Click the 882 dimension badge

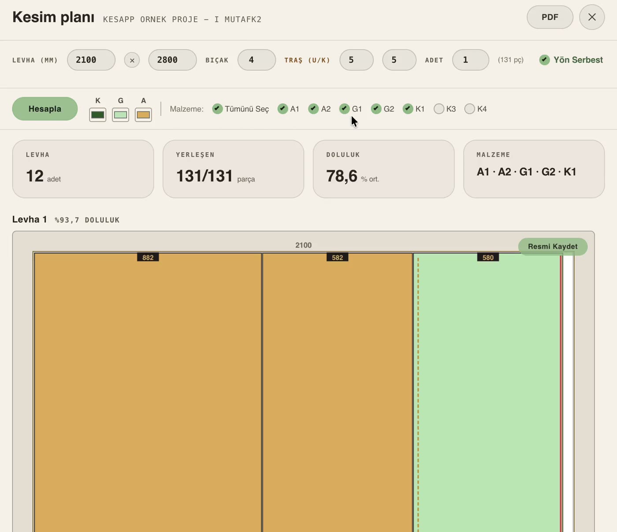(x=148, y=257)
